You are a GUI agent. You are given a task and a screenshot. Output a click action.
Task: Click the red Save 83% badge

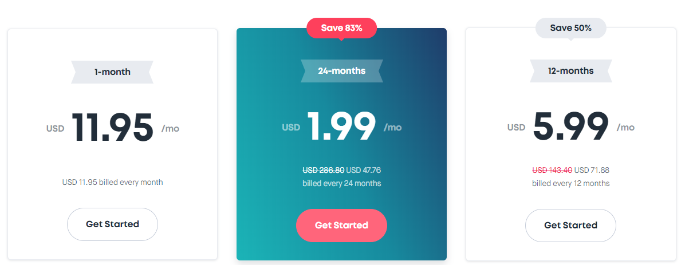(342, 28)
